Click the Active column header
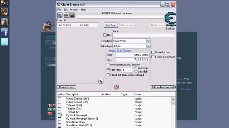229x128 pixels. 61,94
